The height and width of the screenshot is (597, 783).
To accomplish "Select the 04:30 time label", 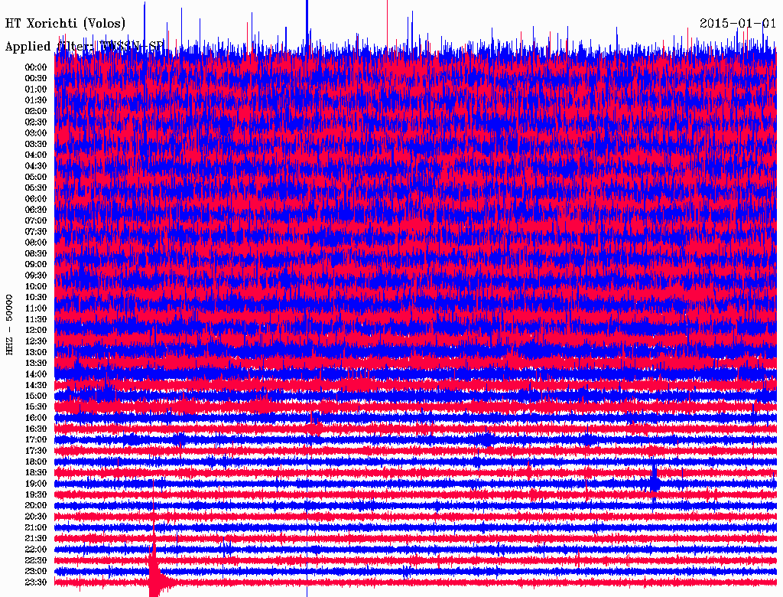I will (36, 165).
